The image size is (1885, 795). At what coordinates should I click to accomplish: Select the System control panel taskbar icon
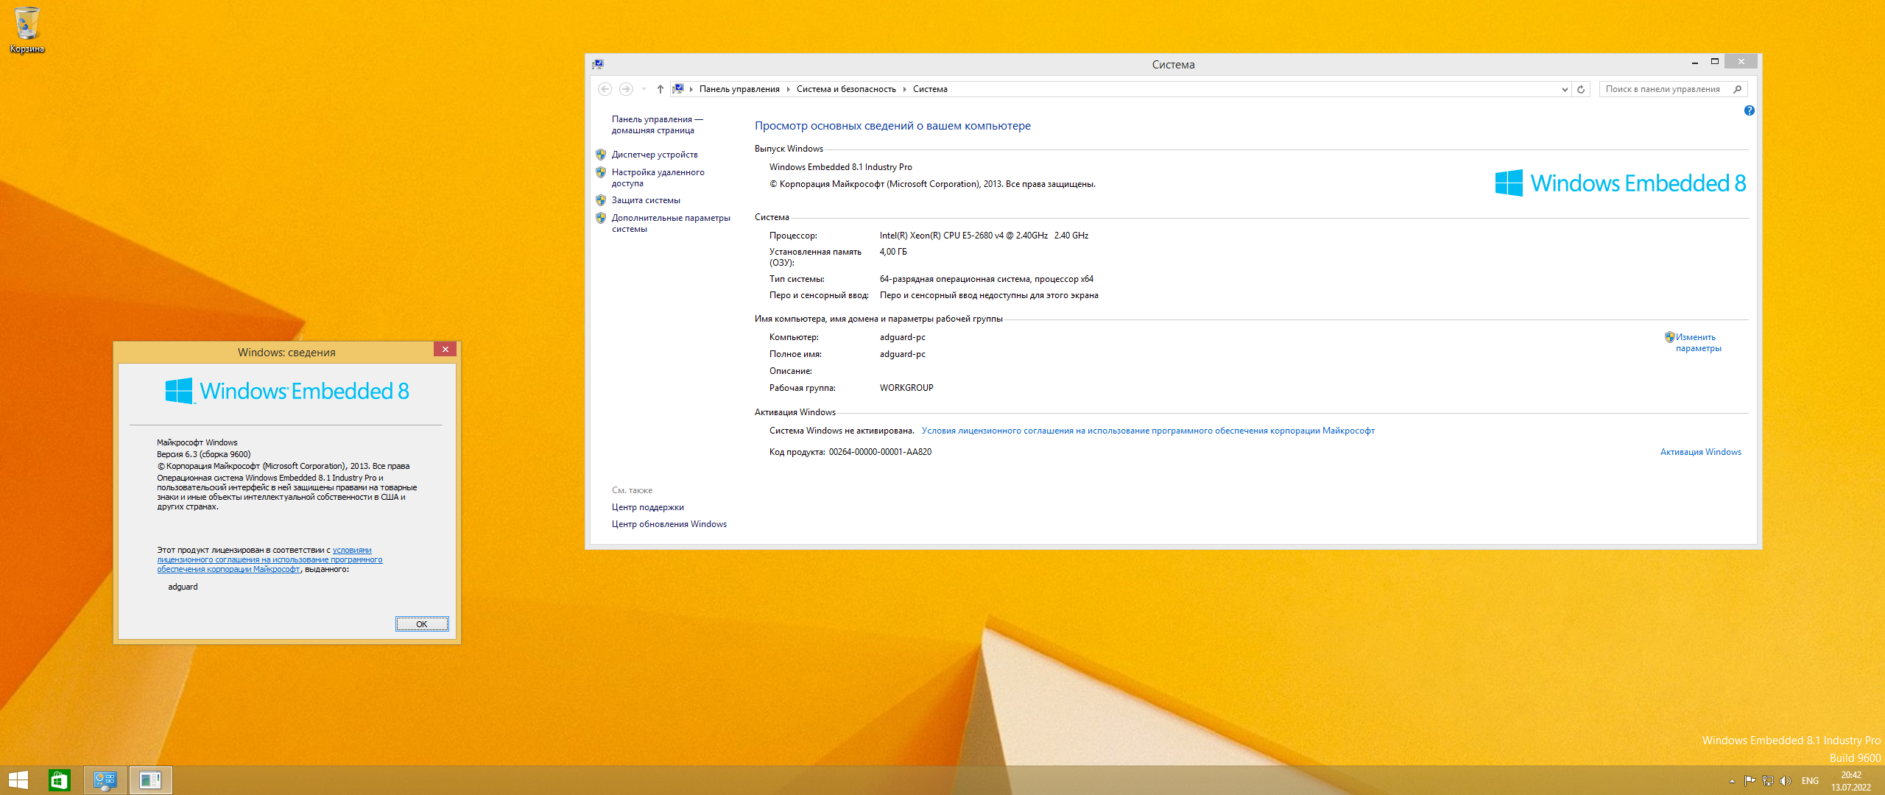point(105,780)
